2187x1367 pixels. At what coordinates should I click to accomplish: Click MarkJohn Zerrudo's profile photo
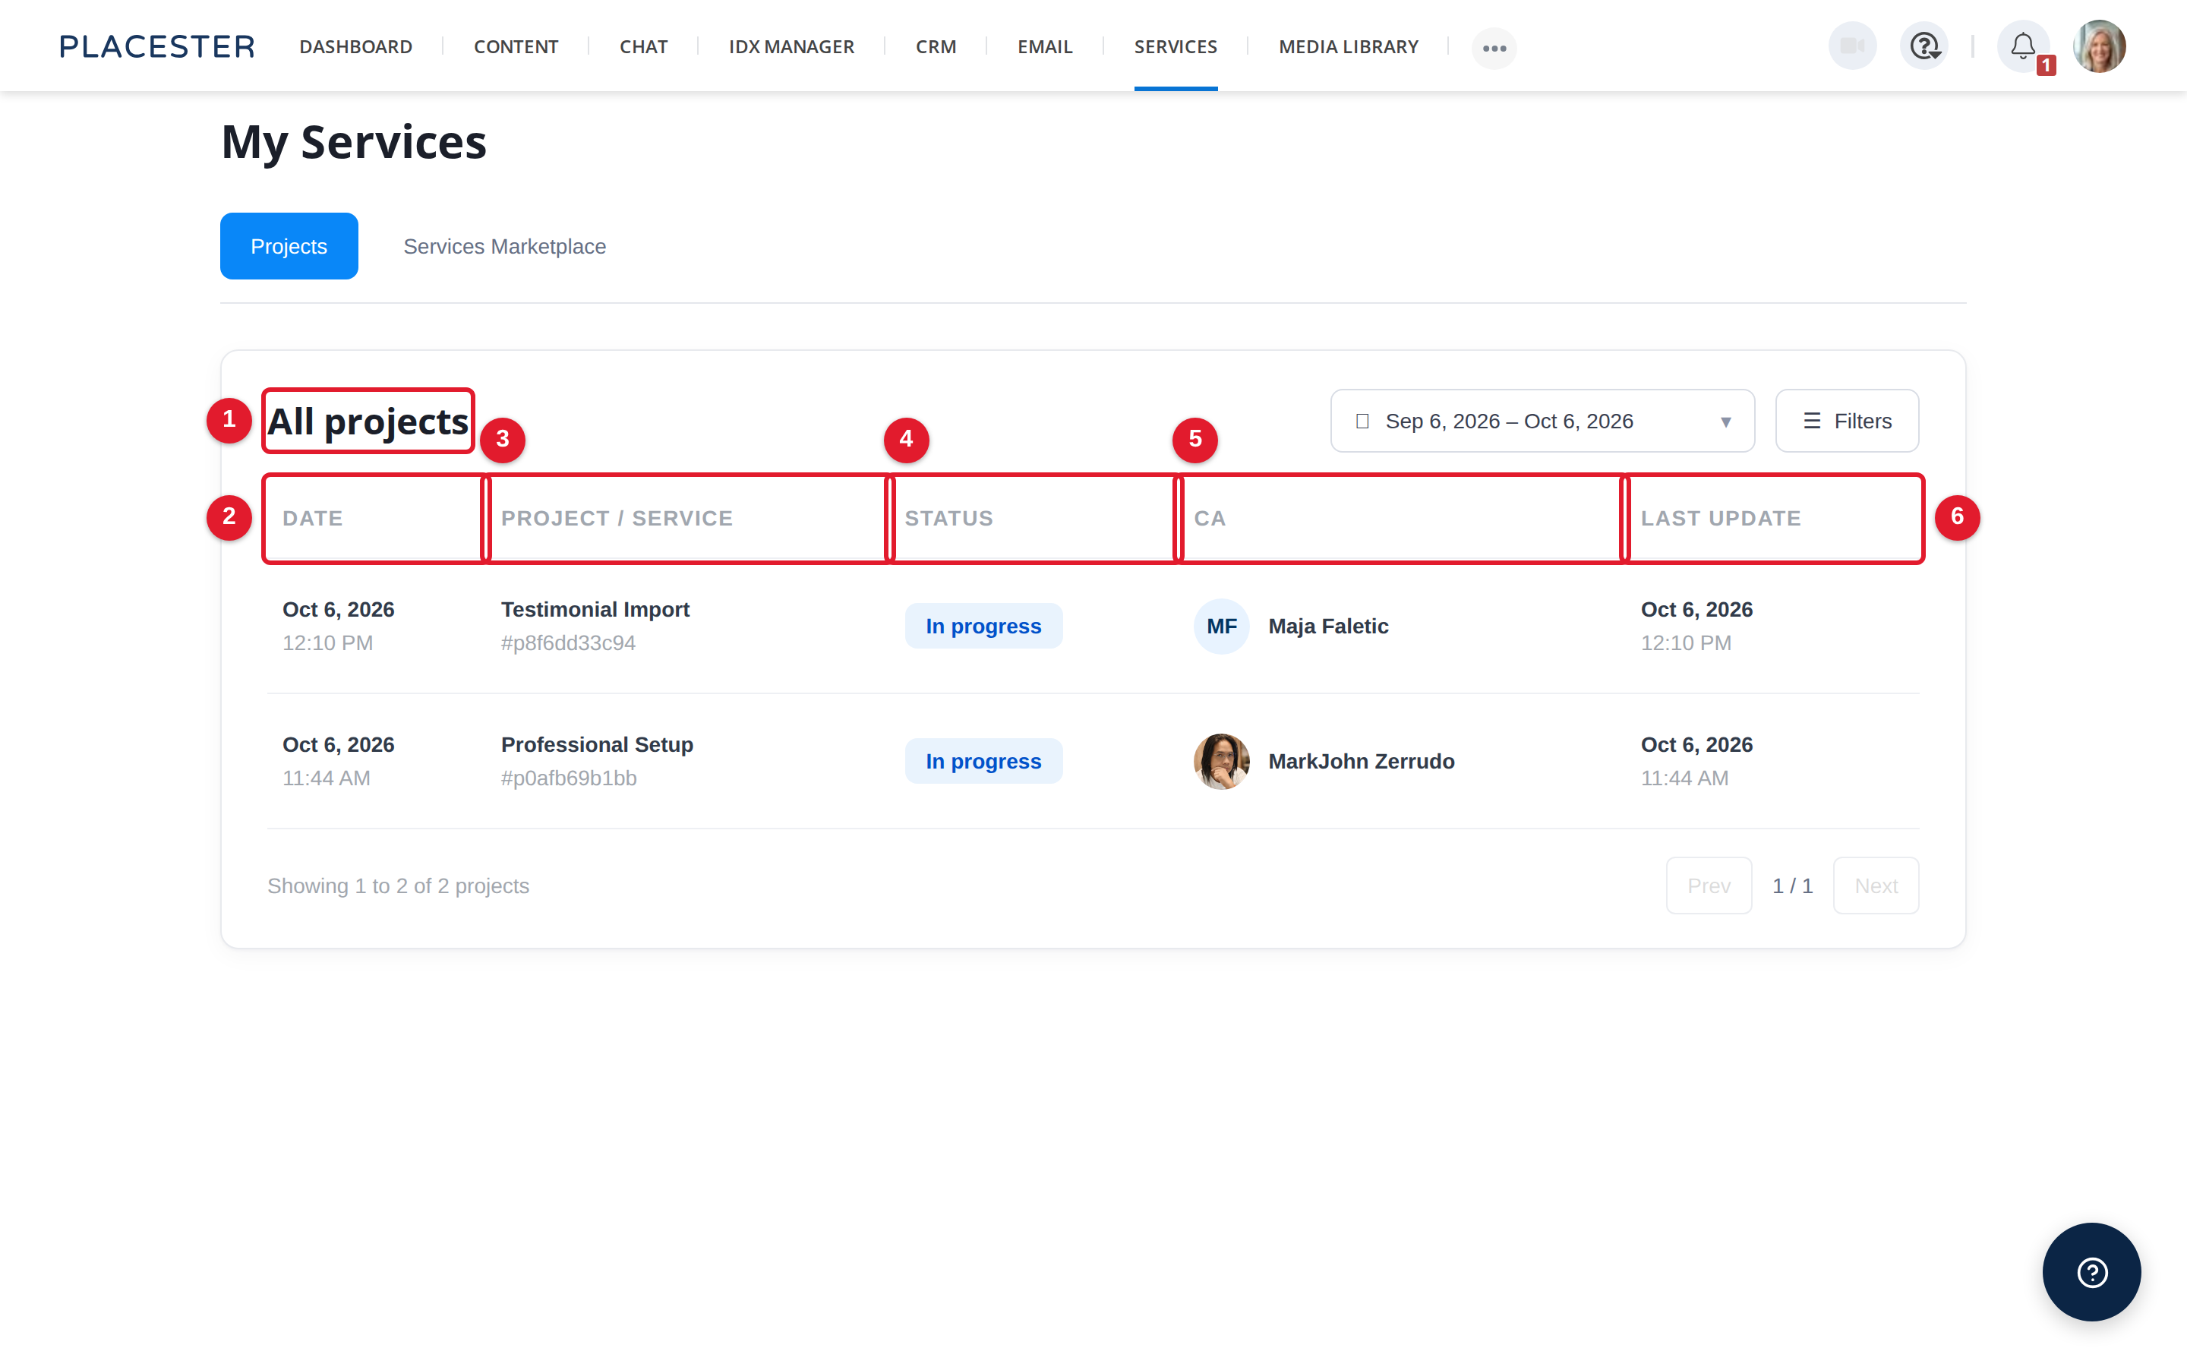(1221, 761)
